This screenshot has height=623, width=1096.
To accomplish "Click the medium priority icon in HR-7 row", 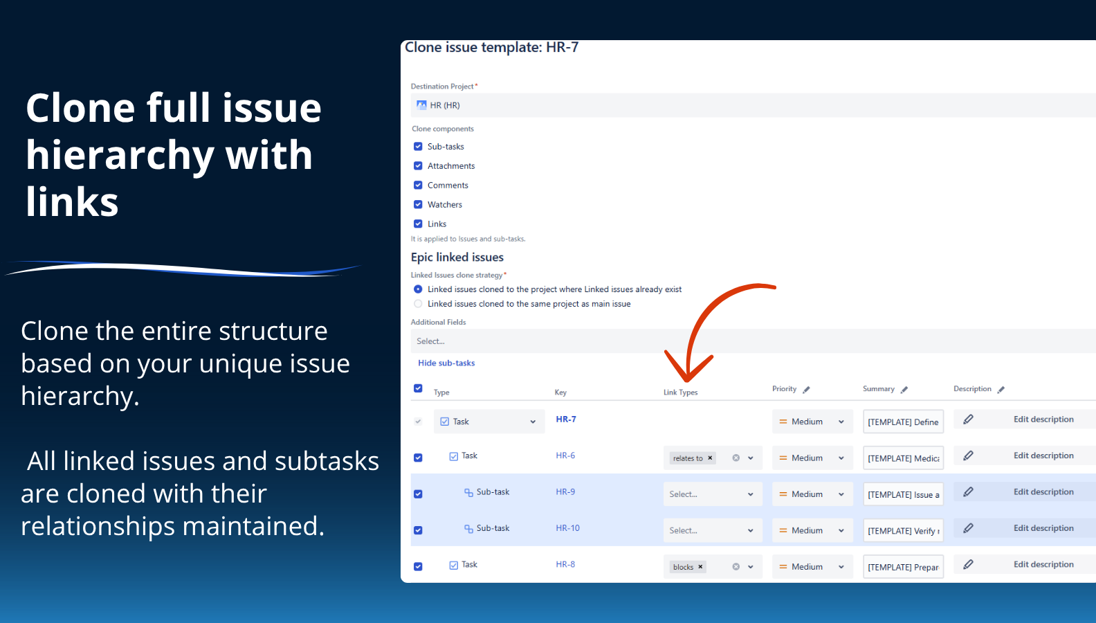I will tap(783, 422).
